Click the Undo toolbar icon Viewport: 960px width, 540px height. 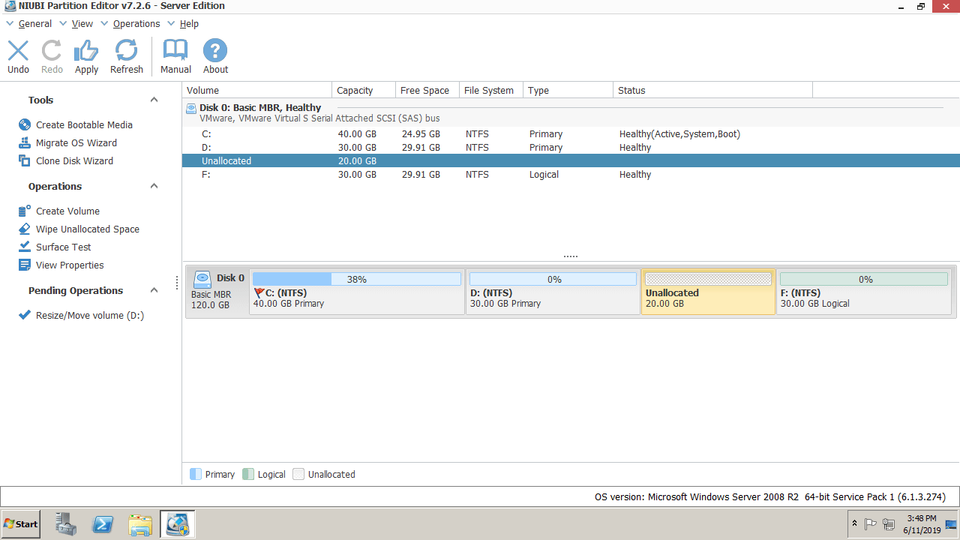pos(18,57)
